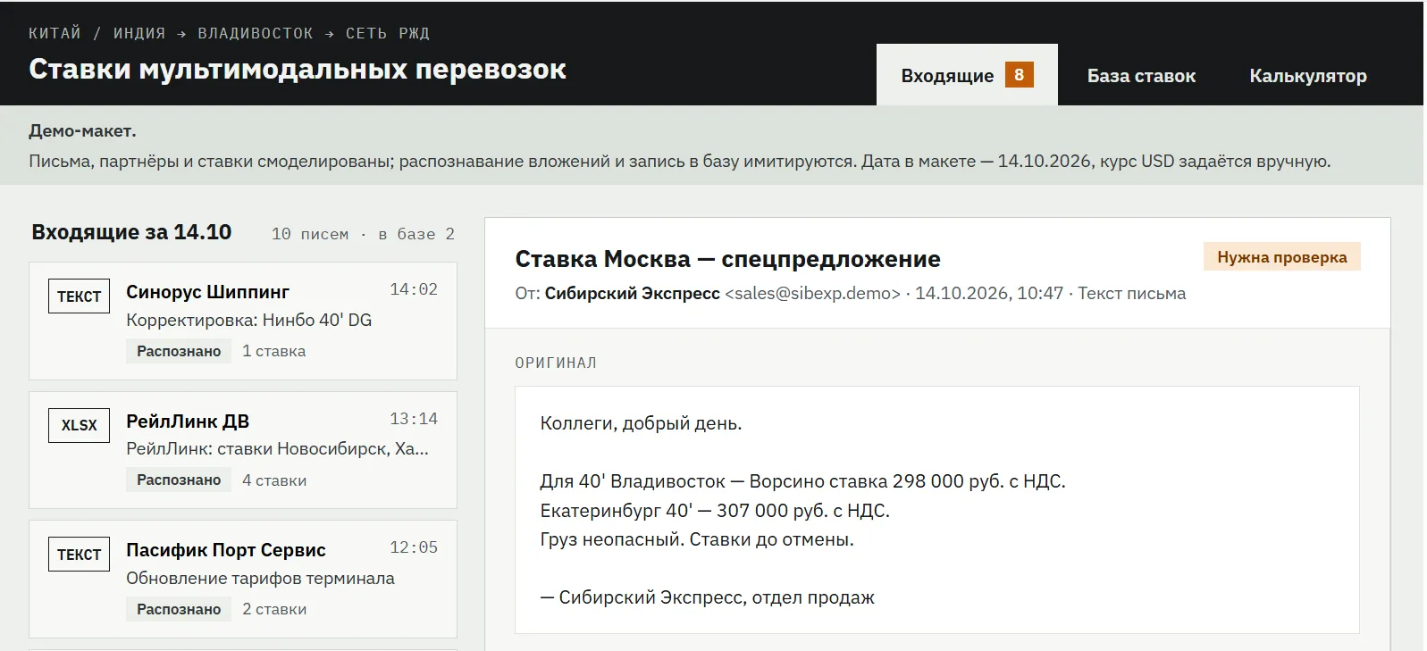
Task: Click the page title Ставки мультимодальных перевозок
Action: coord(298,69)
